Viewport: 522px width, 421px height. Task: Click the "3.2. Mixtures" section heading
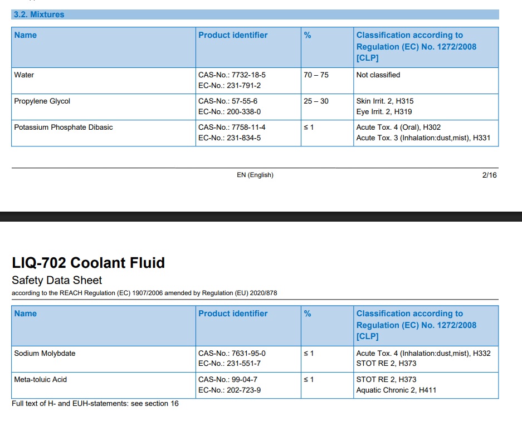pyautogui.click(x=38, y=14)
